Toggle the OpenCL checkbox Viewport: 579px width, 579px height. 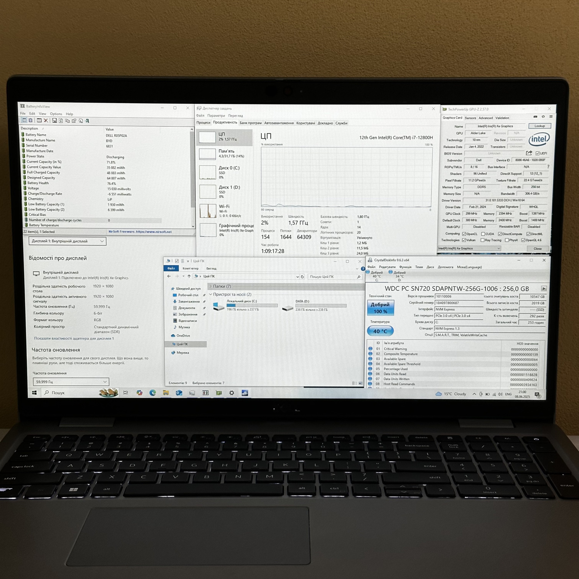(464, 234)
